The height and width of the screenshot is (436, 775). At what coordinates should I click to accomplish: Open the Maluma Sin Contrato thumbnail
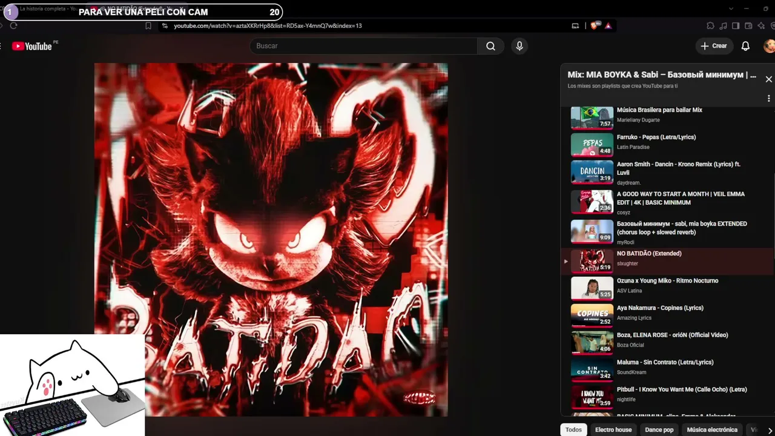coord(592,370)
